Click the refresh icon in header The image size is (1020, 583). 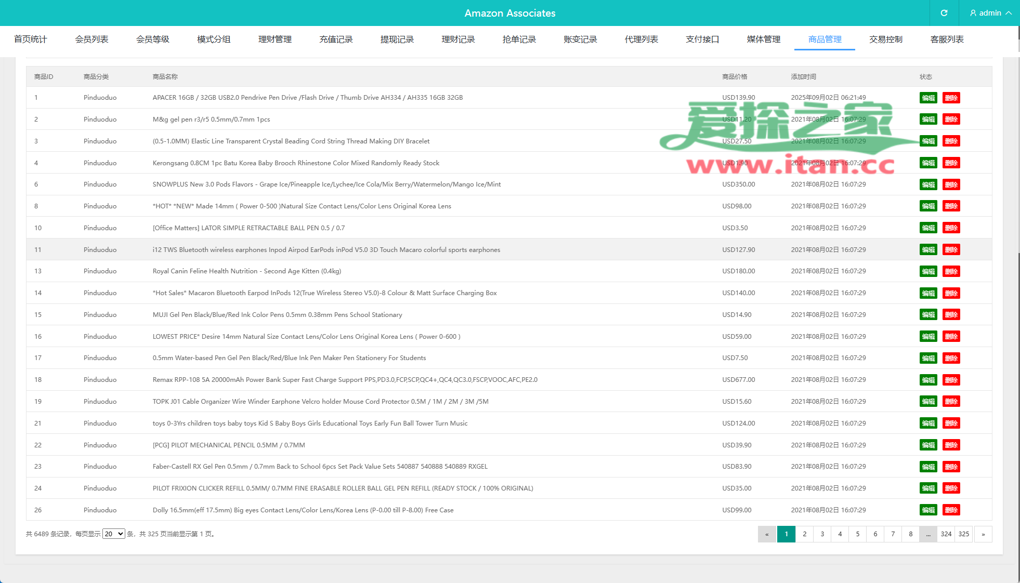click(944, 13)
